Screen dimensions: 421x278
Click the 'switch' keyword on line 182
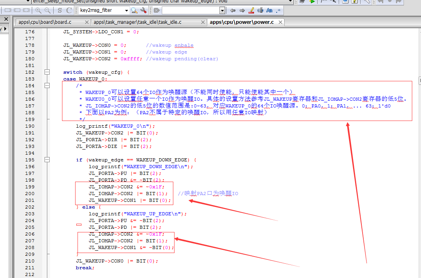(x=73, y=72)
